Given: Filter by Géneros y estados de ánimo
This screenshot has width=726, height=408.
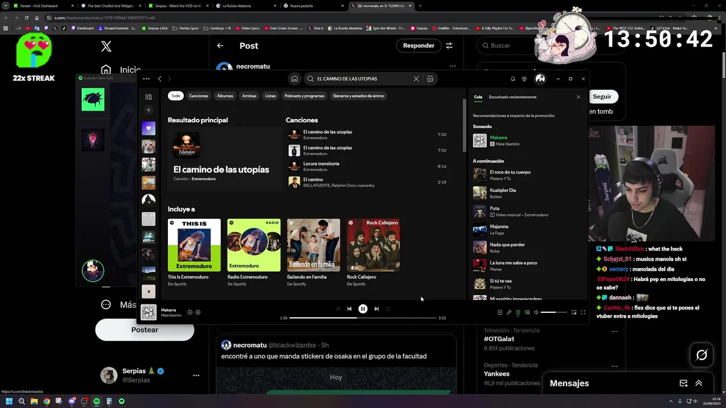Looking at the screenshot, I should tap(358, 96).
